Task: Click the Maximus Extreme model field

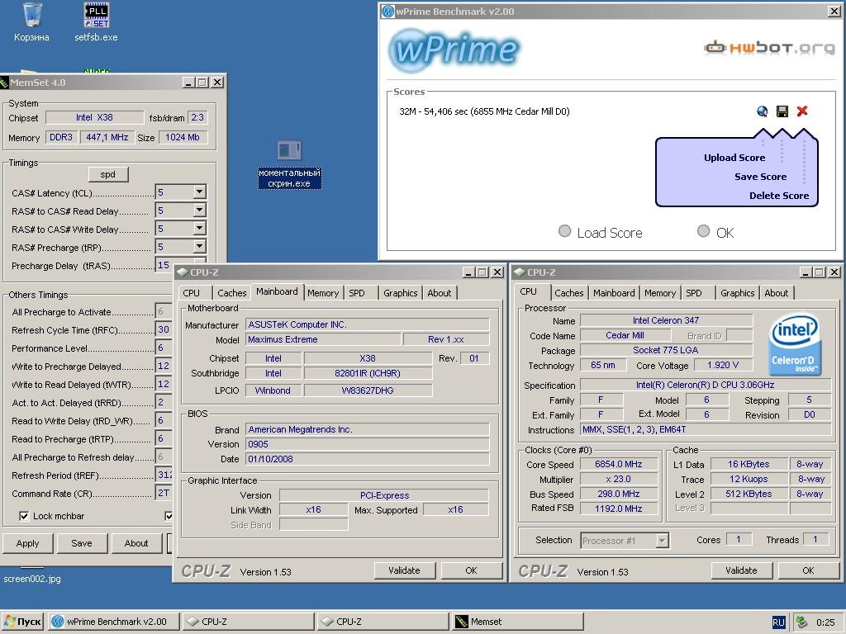Action: coord(323,339)
